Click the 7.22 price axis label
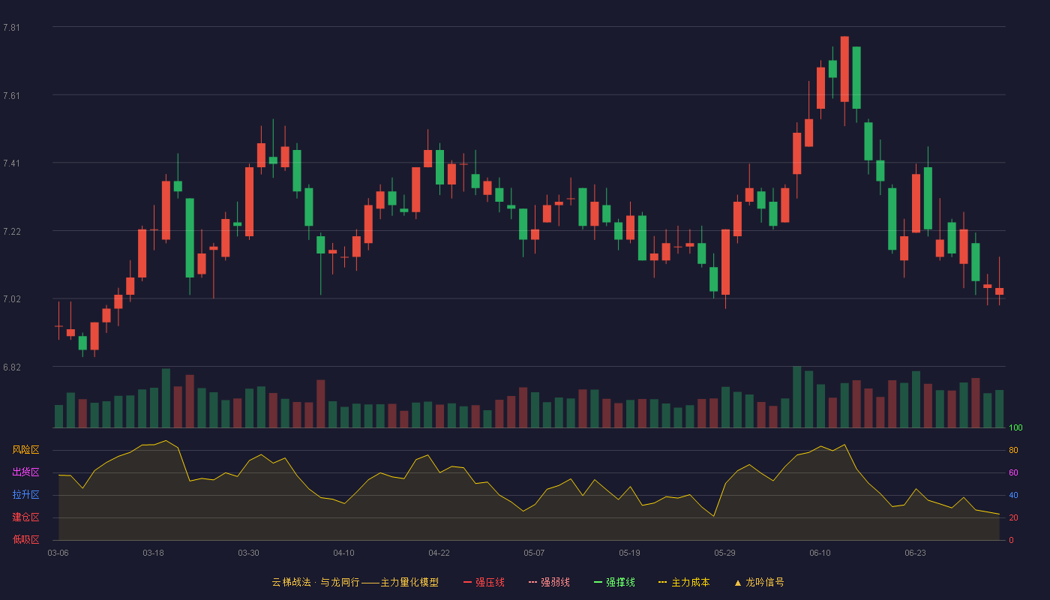Screen dimensions: 1050x600 pos(11,231)
